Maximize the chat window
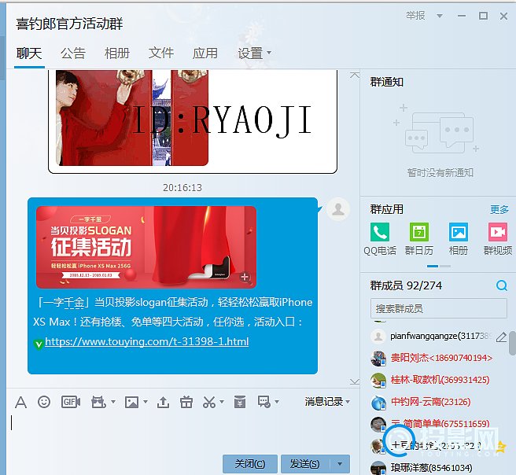This screenshot has width=516, height=475. click(x=483, y=16)
